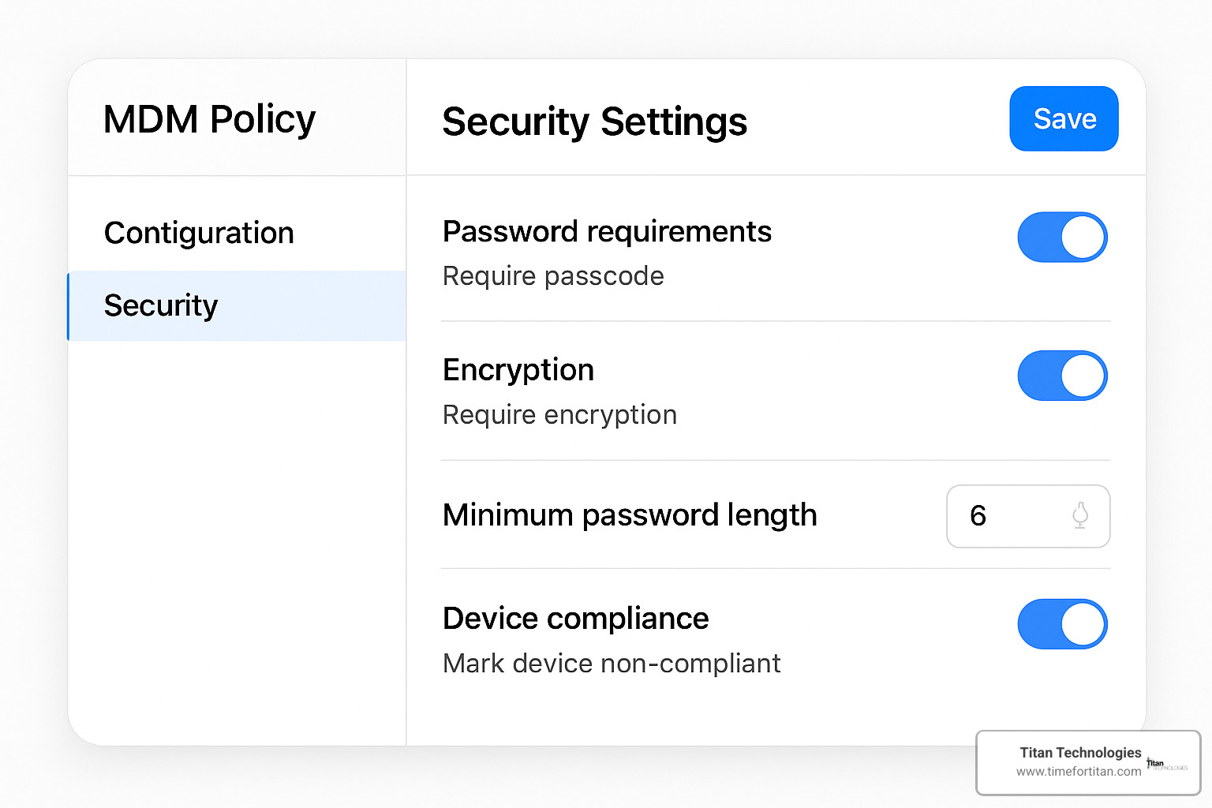Image resolution: width=1212 pixels, height=808 pixels.
Task: Click the blue Save button
Action: click(1064, 119)
